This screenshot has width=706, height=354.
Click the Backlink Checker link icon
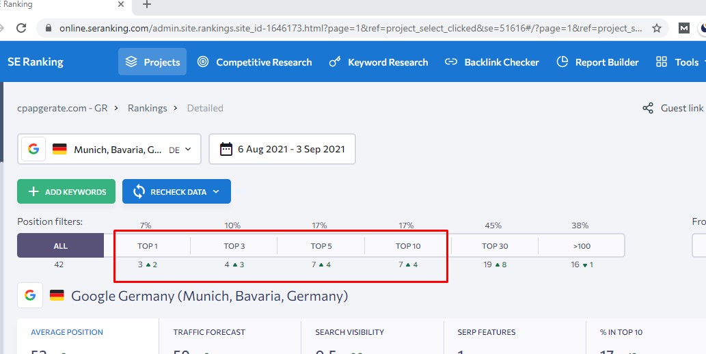[451, 62]
